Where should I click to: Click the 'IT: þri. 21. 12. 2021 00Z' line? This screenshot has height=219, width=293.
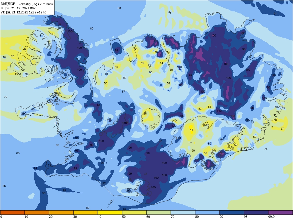(x=18, y=8)
